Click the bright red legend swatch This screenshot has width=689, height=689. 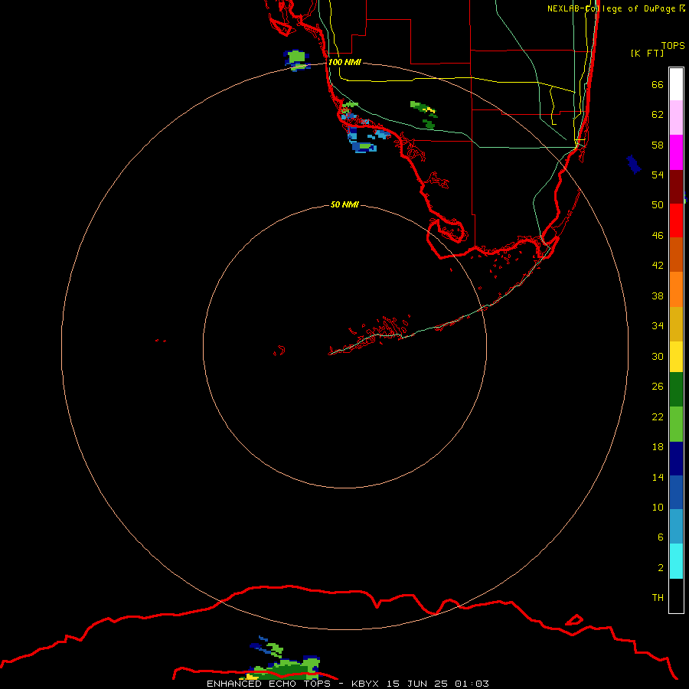(x=676, y=220)
